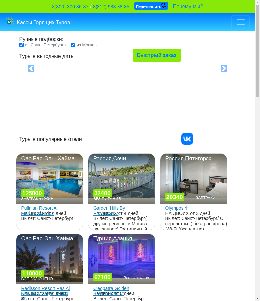Open Cleopatra Golden hotel link
Image resolution: width=260 pixels, height=301 pixels.
coord(111,288)
